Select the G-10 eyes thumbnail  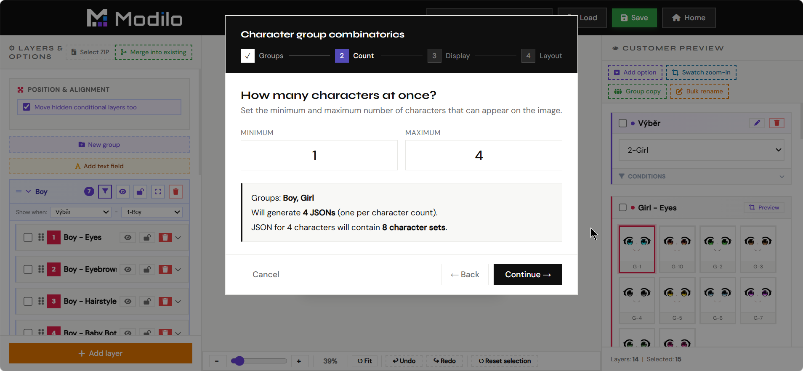(677, 249)
